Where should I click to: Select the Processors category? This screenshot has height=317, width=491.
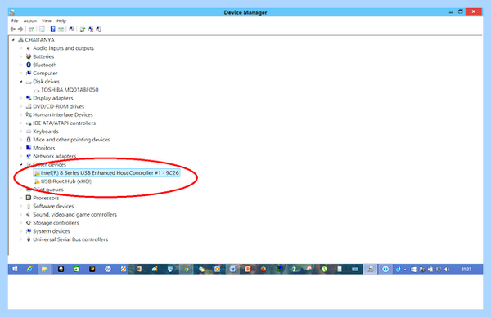[x=46, y=198]
